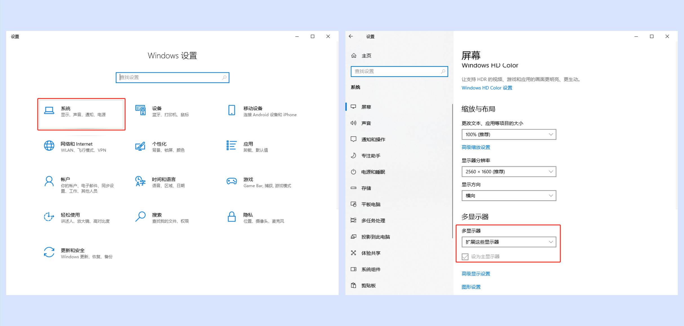Select the 通知和操作 icon in sidebar
Image resolution: width=684 pixels, height=326 pixels.
click(354, 139)
